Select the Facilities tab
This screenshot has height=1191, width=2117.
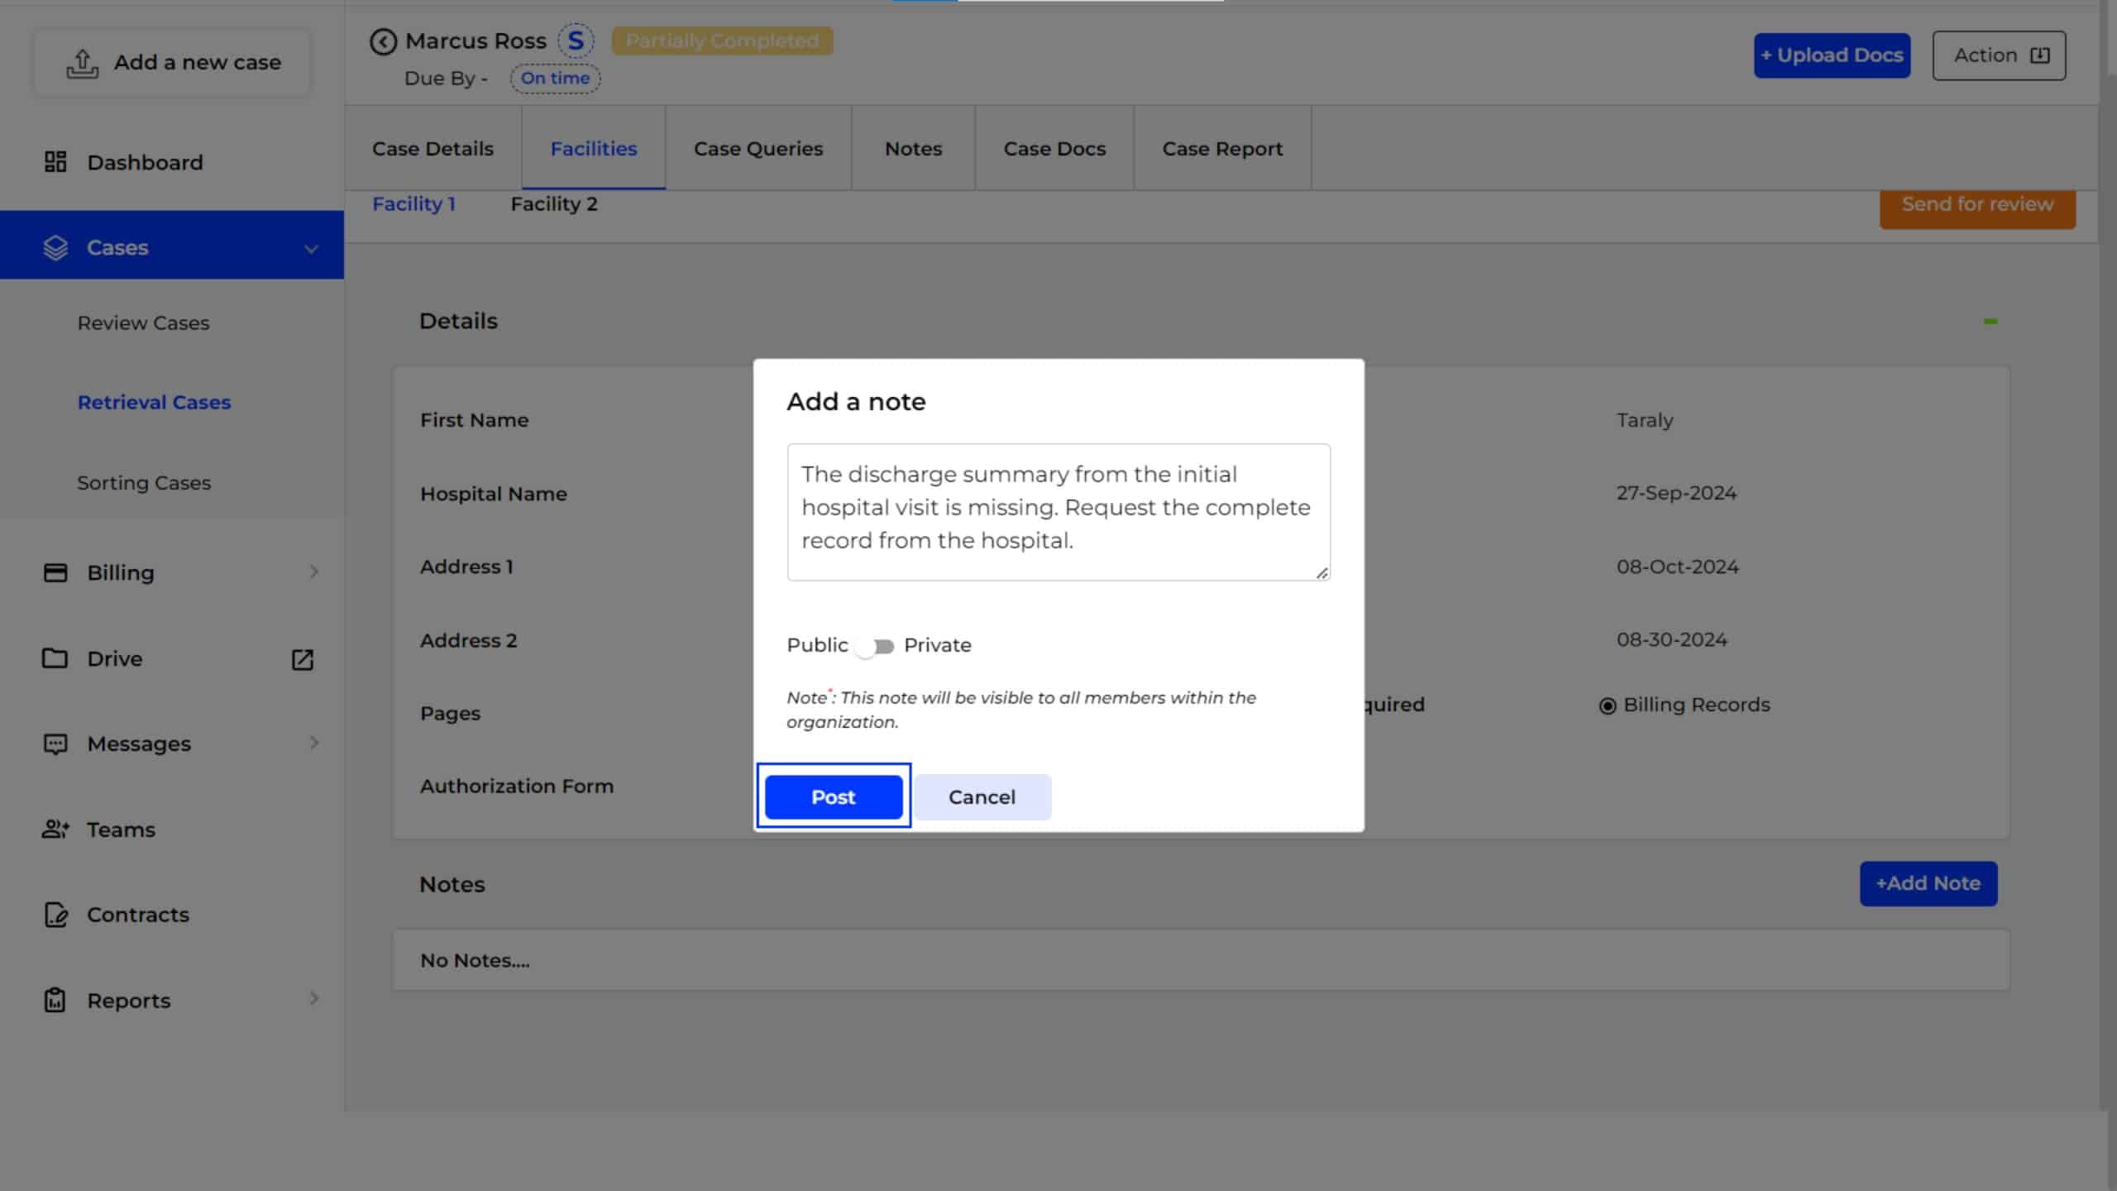click(x=594, y=149)
